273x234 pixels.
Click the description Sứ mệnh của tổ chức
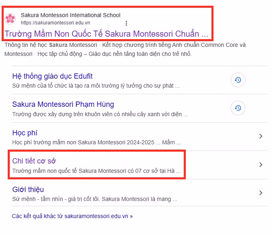tap(96, 86)
